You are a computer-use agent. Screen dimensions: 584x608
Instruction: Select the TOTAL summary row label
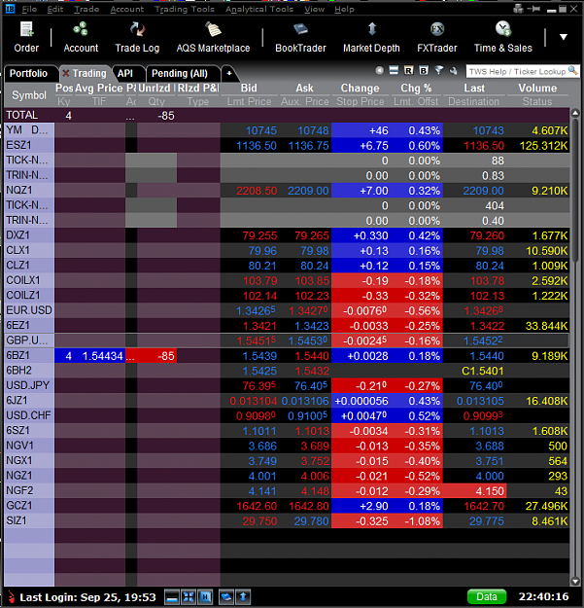tap(22, 115)
